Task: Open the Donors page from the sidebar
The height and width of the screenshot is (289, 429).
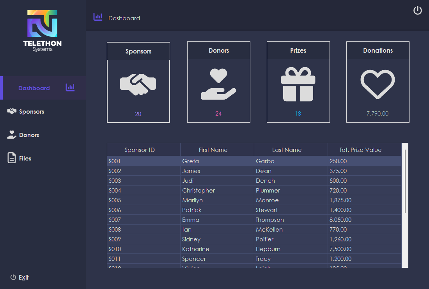Action: pos(29,135)
